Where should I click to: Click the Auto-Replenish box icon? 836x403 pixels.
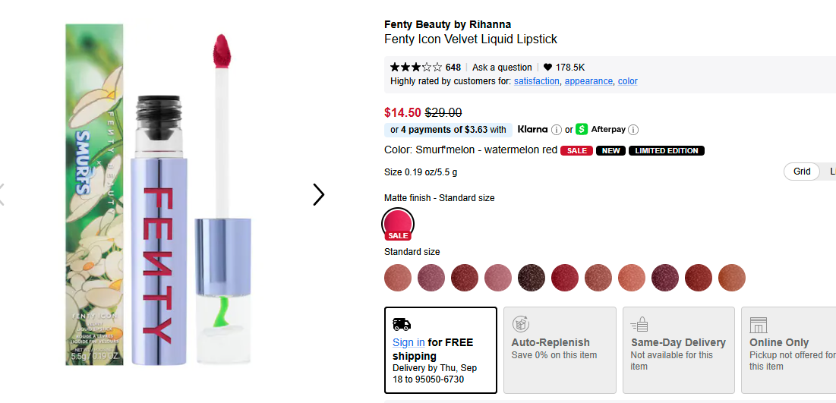click(520, 324)
